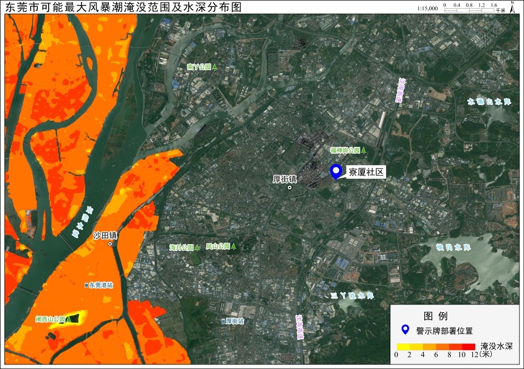Viewport: 524px width, 369px height.
Task: Click the 千米 unit label by scale bar
Action: point(500,11)
